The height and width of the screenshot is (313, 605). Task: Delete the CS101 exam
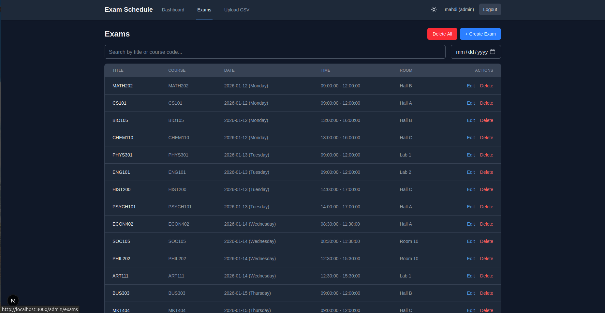pos(486,103)
